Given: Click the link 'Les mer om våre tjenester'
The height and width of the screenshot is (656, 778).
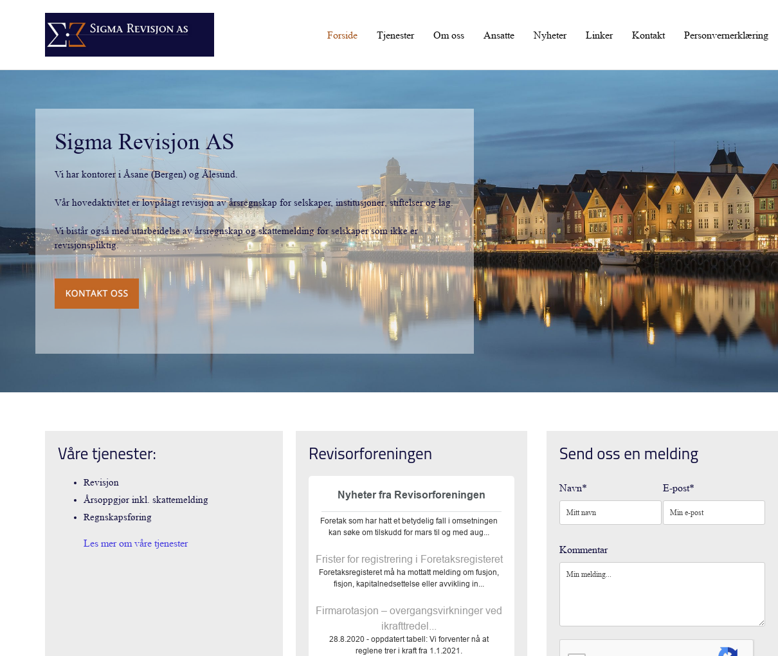Looking at the screenshot, I should click(136, 543).
